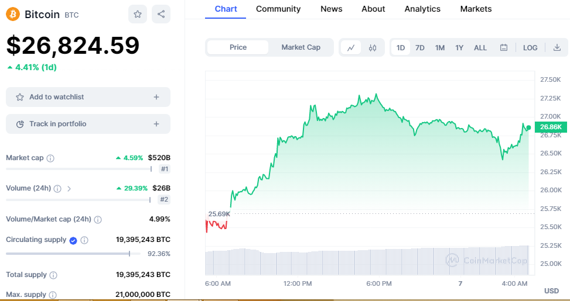The image size is (570, 301).
Task: Click the 27.50K axis label
Action: [551, 79]
